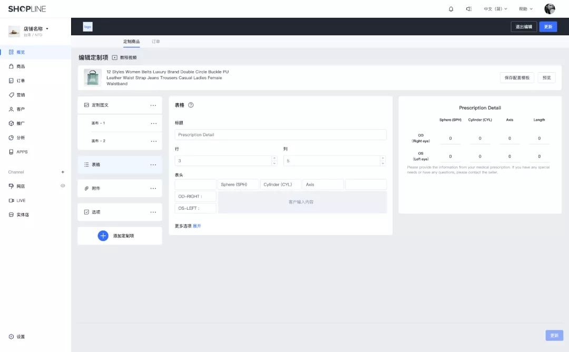Click the notification bell icon
Image resolution: width=569 pixels, height=352 pixels.
click(451, 9)
